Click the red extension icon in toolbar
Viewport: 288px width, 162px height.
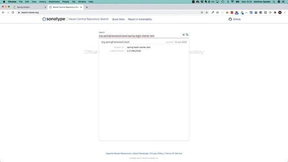tap(232, 13)
